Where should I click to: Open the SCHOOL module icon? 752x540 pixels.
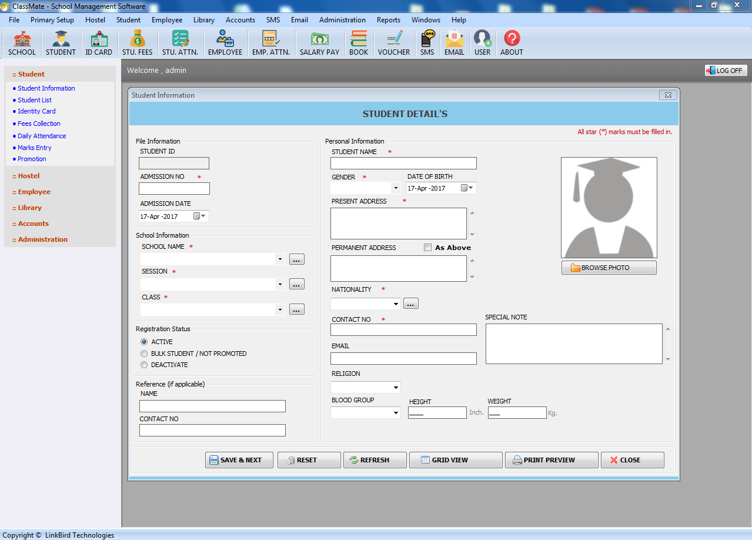pyautogui.click(x=22, y=42)
